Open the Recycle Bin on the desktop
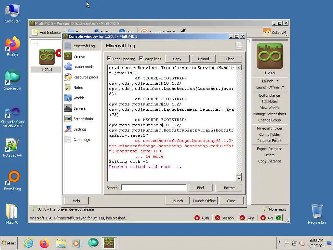Viewport: 333px width, 250px height. click(x=317, y=214)
